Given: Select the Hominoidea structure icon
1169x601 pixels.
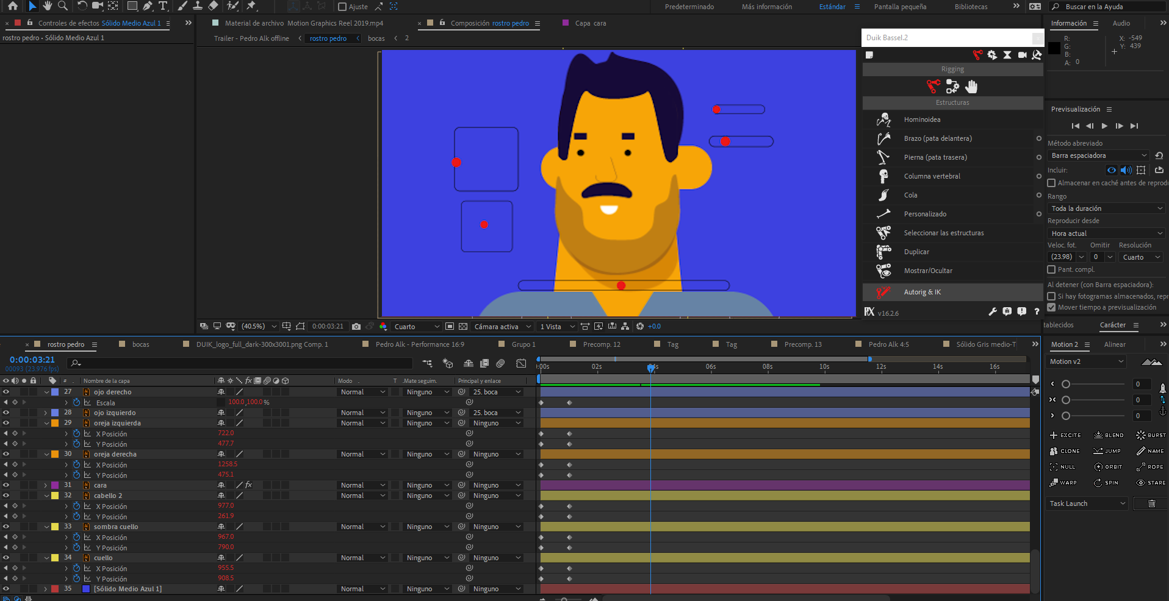Looking at the screenshot, I should coord(883,120).
